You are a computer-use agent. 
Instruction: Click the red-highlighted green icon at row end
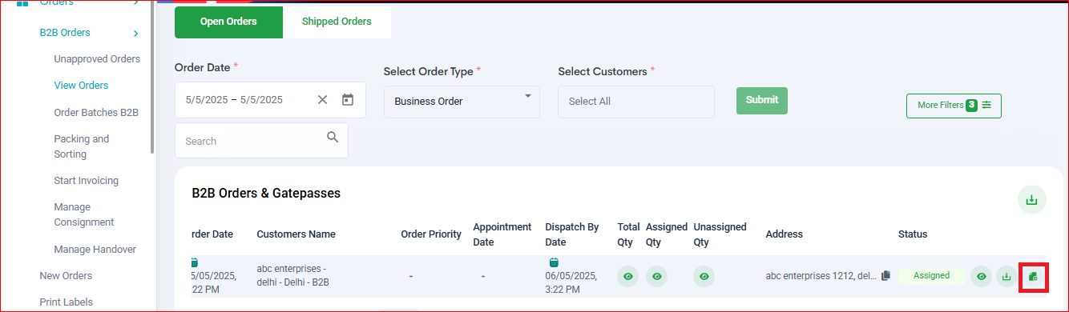(x=1033, y=277)
